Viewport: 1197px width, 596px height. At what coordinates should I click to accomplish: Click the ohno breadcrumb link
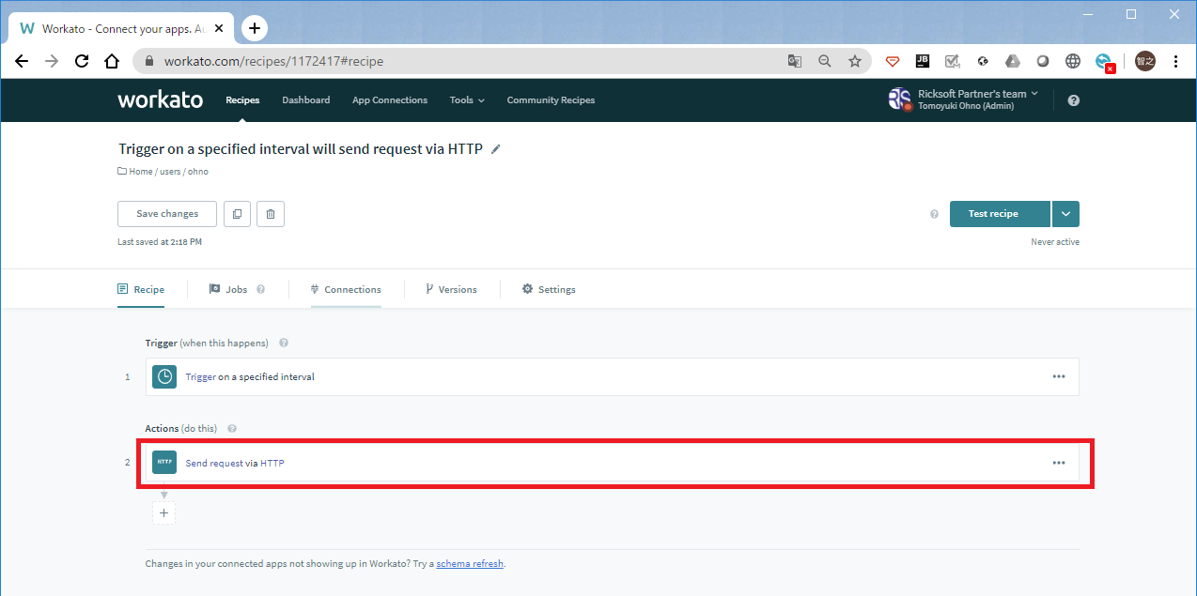pos(198,172)
